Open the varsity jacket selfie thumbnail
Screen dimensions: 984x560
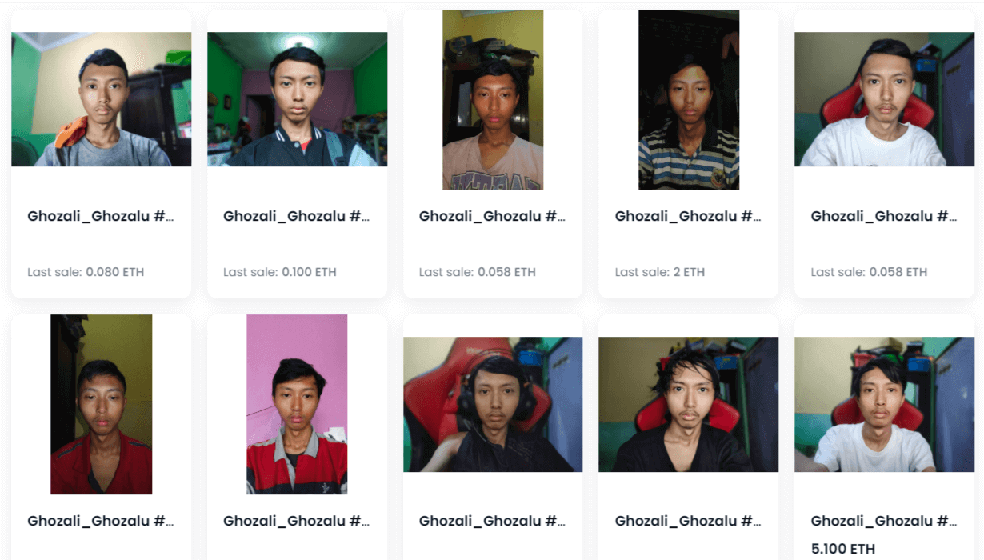tap(297, 99)
